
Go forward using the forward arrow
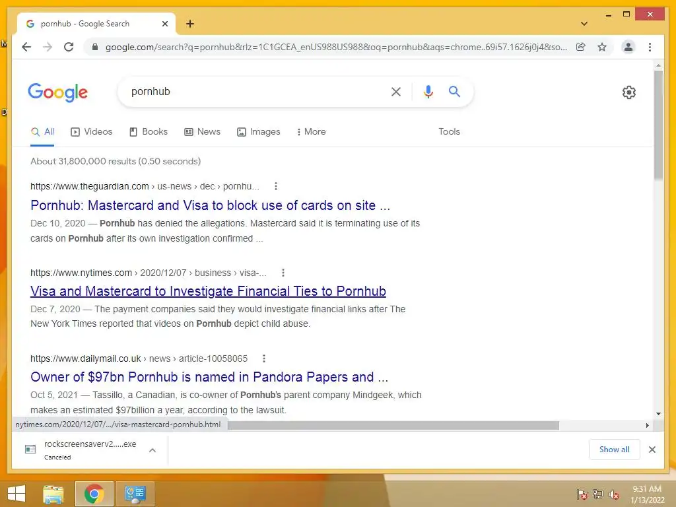[48, 47]
